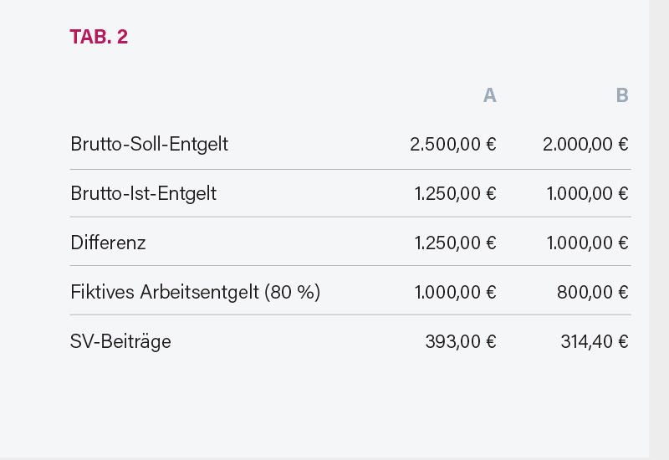The image size is (669, 460).
Task: Select the SV-Beiträge row label
Action: pyautogui.click(x=120, y=341)
